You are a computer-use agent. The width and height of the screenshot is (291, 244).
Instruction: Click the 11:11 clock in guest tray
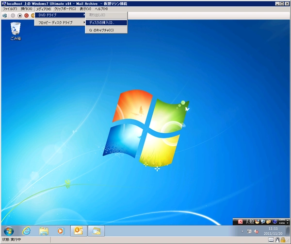[273, 229]
